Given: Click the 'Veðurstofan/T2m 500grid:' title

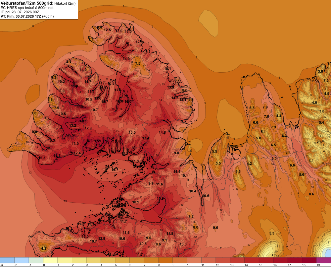Looking at the screenshot, I should [27, 3].
